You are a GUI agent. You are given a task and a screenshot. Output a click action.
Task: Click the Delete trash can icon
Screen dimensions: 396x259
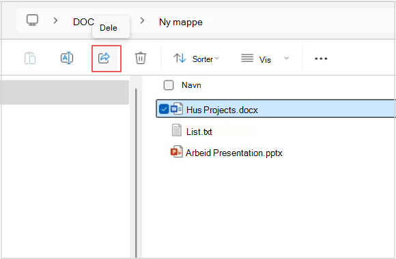coord(141,58)
